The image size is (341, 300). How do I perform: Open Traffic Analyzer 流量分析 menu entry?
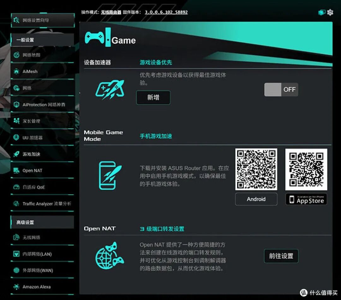42,203
